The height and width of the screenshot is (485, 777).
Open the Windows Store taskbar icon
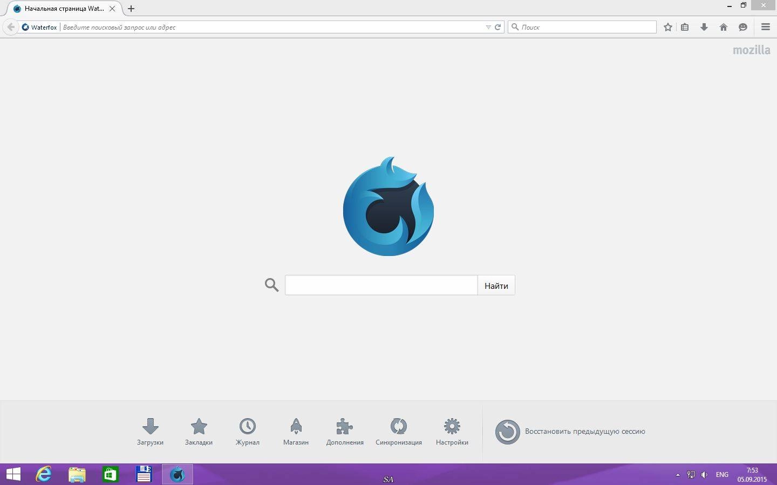tap(111, 474)
